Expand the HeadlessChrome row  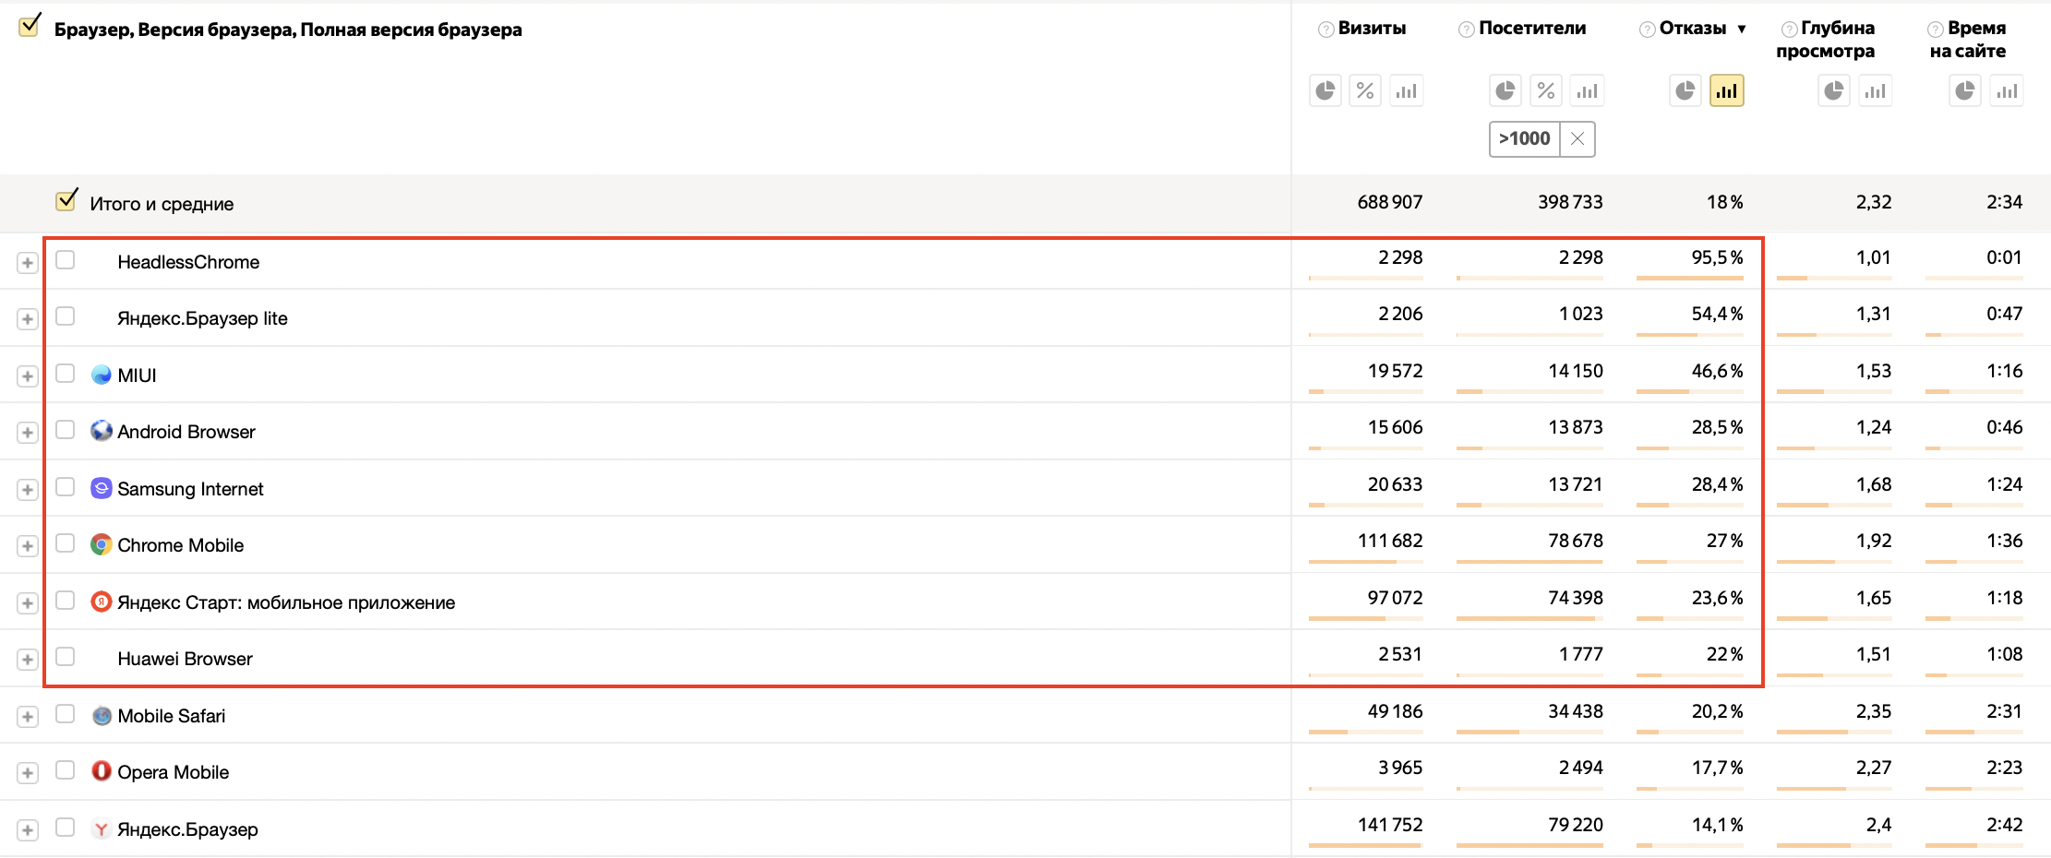pyautogui.click(x=28, y=263)
